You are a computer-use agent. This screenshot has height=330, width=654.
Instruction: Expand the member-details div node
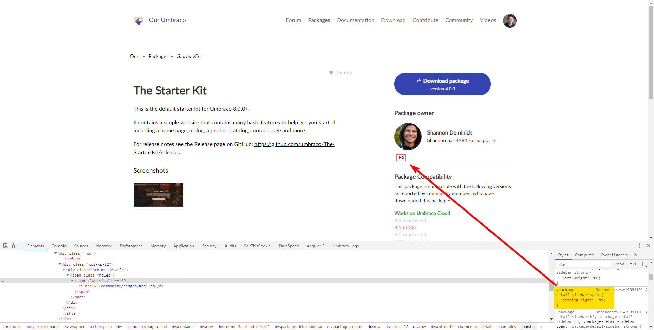(x=64, y=269)
